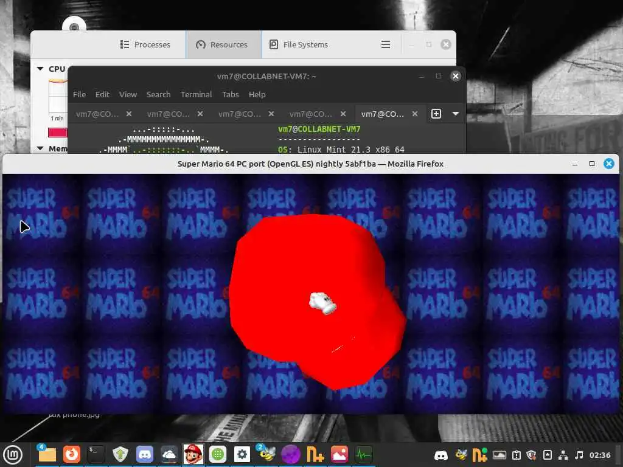Image resolution: width=623 pixels, height=467 pixels.
Task: Click the bee icon in system tray
Action: click(461, 455)
